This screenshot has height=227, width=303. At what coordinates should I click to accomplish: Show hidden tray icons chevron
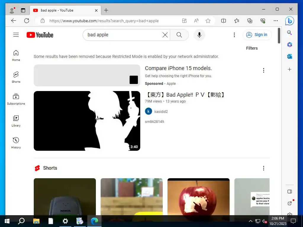click(x=250, y=221)
